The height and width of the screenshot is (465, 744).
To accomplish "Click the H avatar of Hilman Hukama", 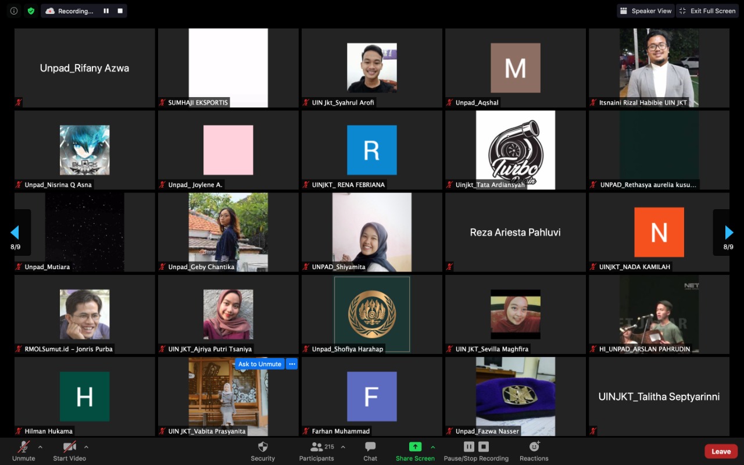I will click(x=85, y=396).
